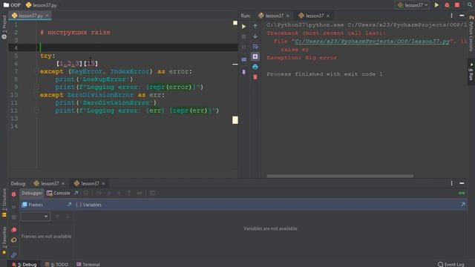This screenshot has height=267, width=475.
Task: Open Run panel options menu
Action: 452,16
